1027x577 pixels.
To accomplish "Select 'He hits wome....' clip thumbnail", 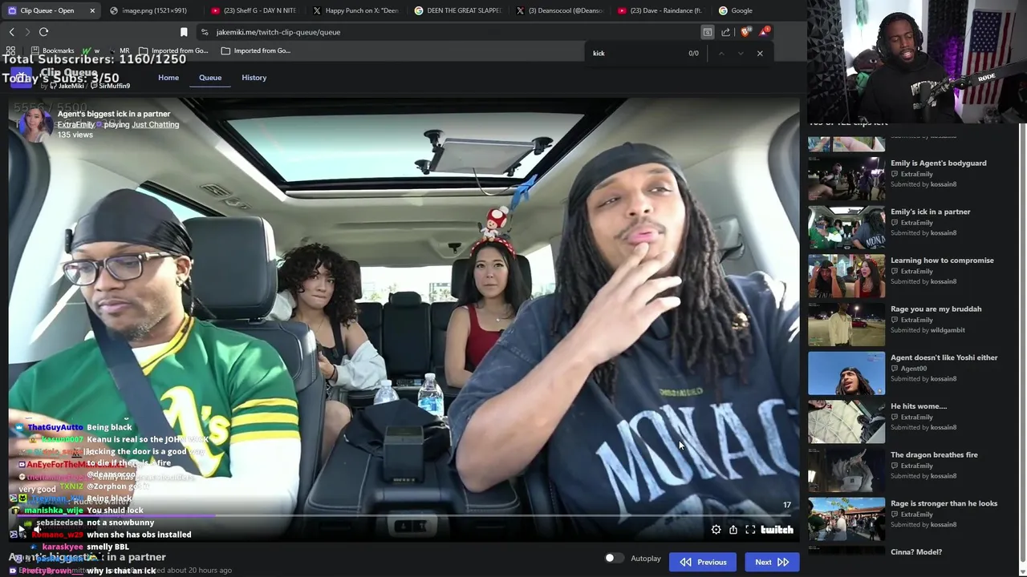I will (x=846, y=422).
